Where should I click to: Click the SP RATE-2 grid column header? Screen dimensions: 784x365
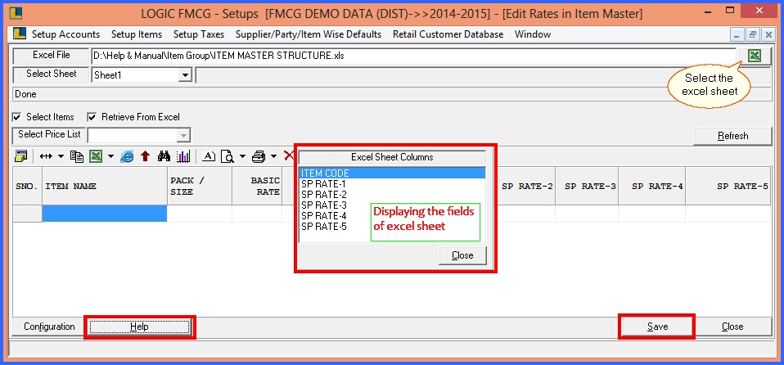tap(526, 186)
